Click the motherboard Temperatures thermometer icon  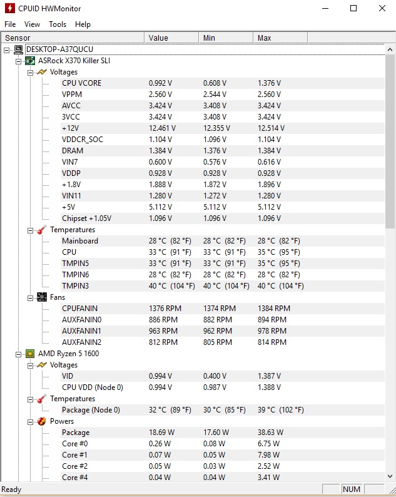(x=42, y=230)
